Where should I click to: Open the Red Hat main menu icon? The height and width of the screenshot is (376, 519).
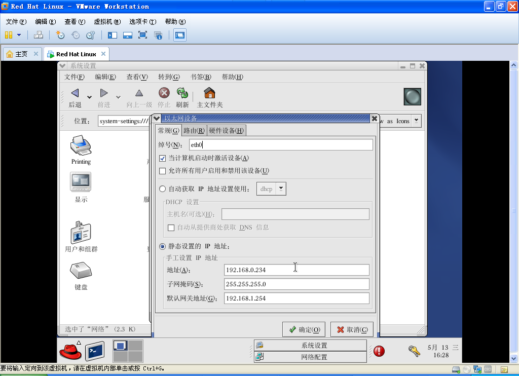(x=70, y=351)
